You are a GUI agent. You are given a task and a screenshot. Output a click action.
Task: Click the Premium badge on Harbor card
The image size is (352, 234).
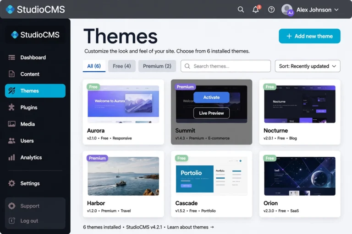point(97,158)
